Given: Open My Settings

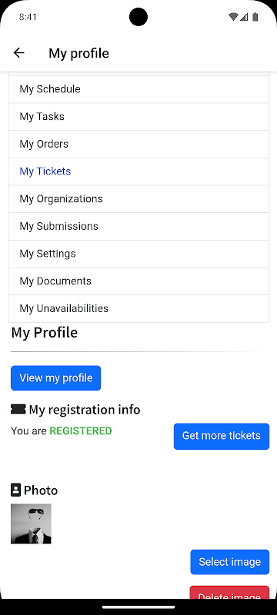Looking at the screenshot, I should click(139, 254).
